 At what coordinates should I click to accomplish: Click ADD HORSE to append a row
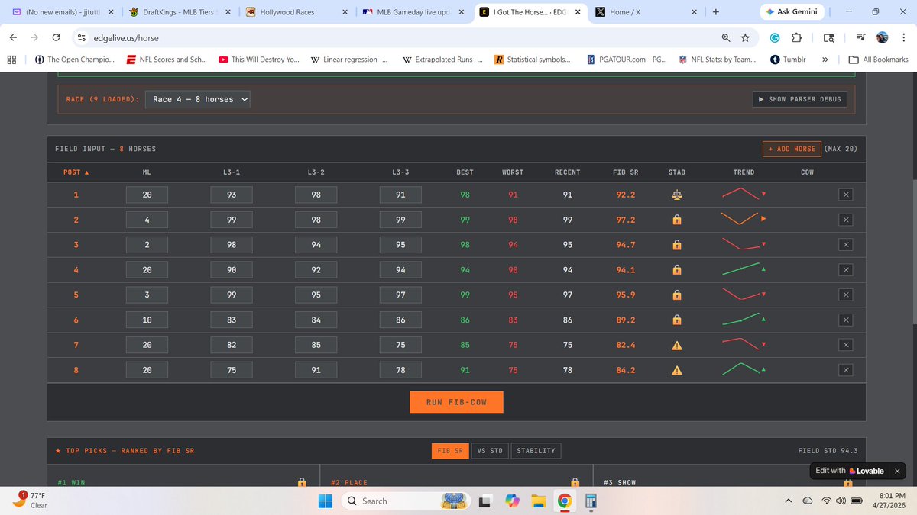[791, 148]
